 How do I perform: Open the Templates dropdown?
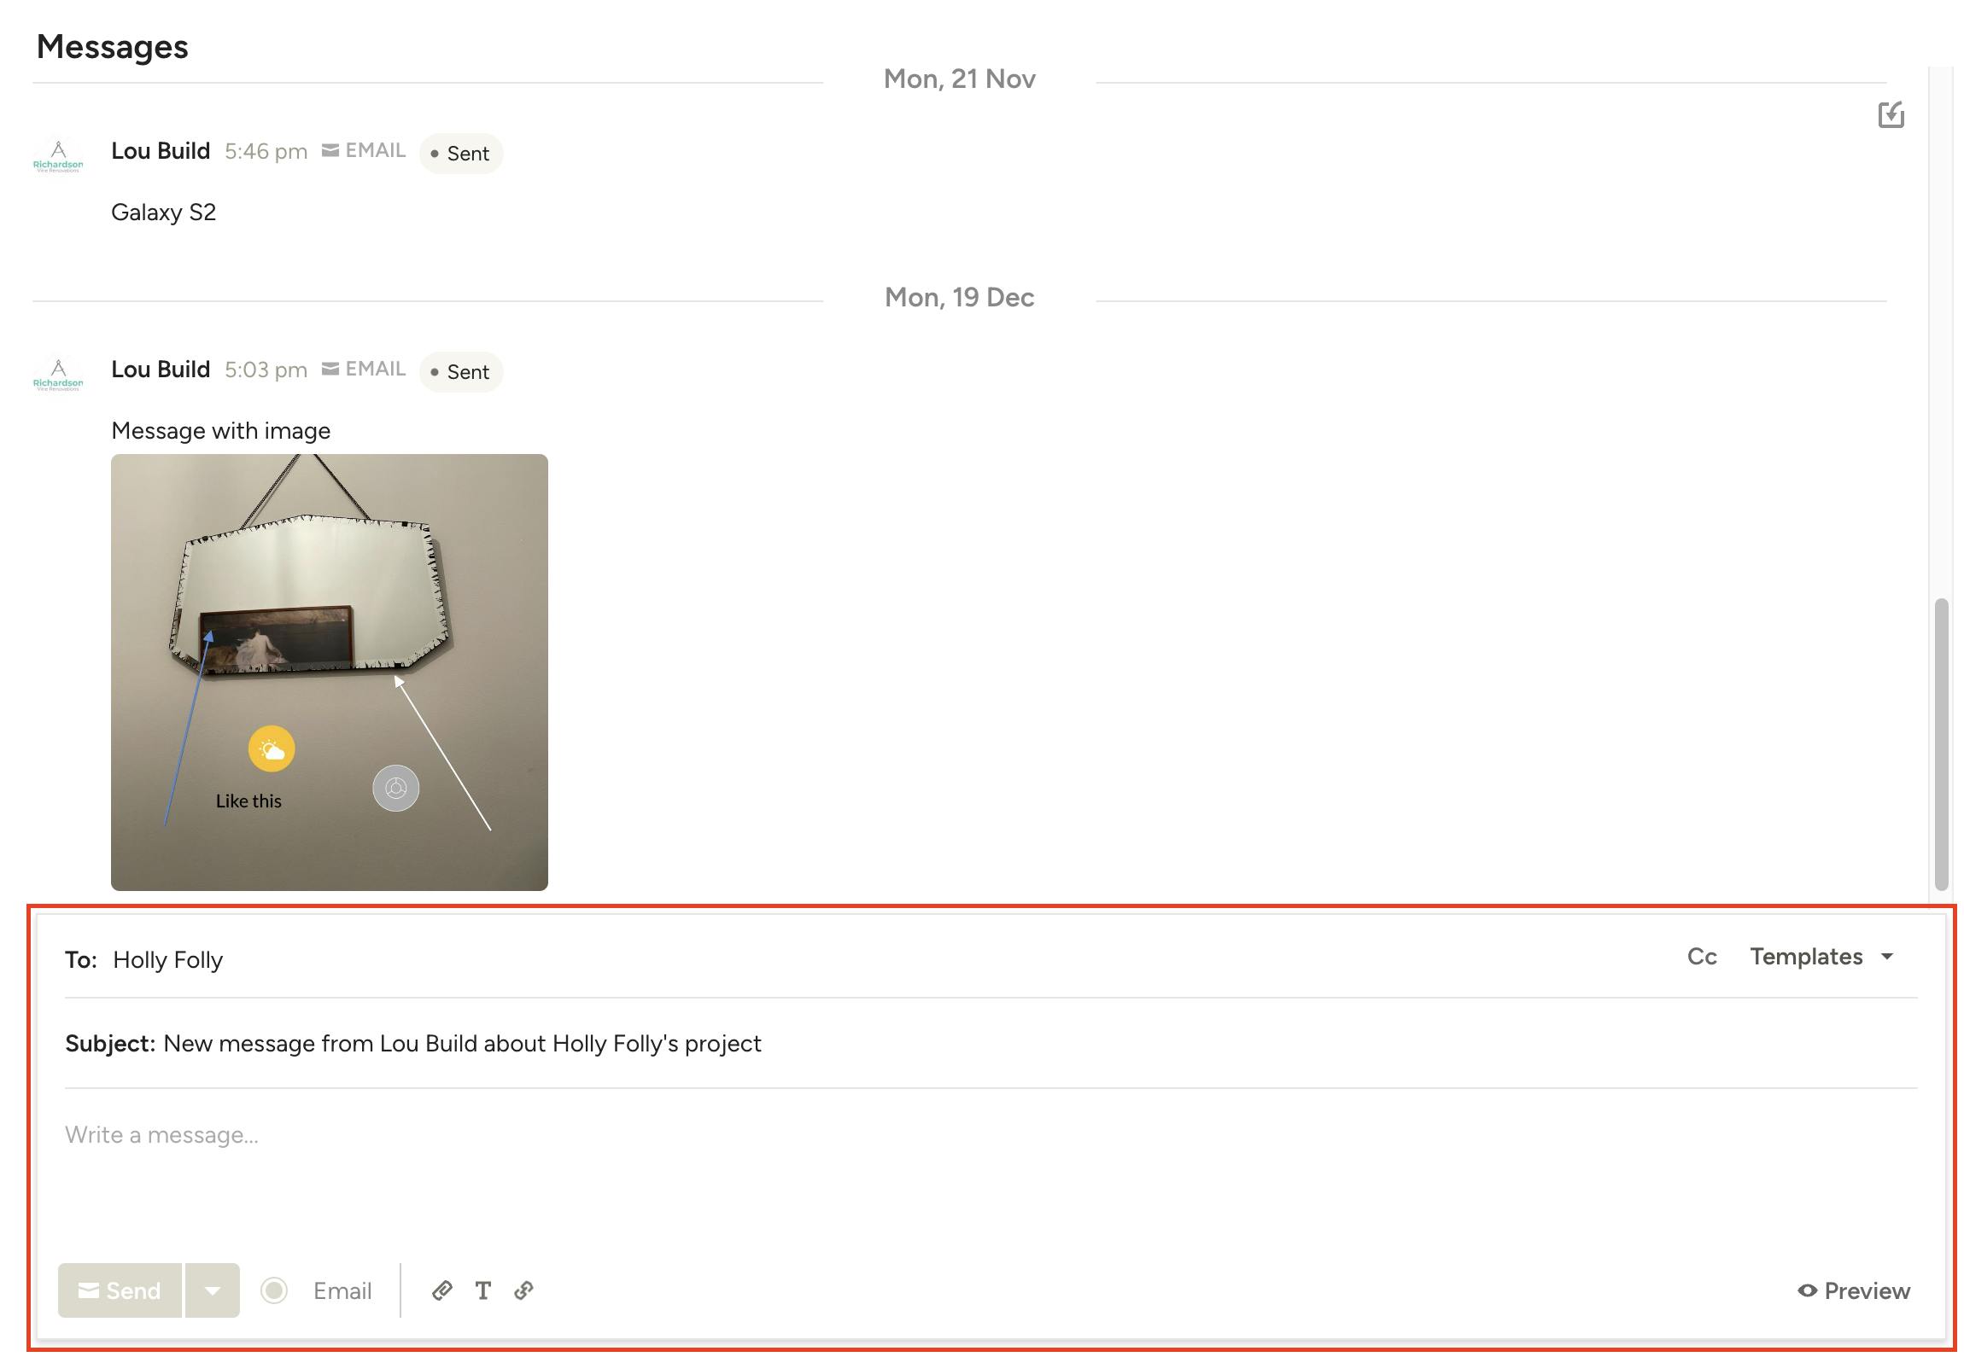point(1821,957)
